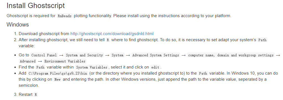The height and width of the screenshot is (100, 283).
Task: Click the New code label
Action: pos(57,80)
